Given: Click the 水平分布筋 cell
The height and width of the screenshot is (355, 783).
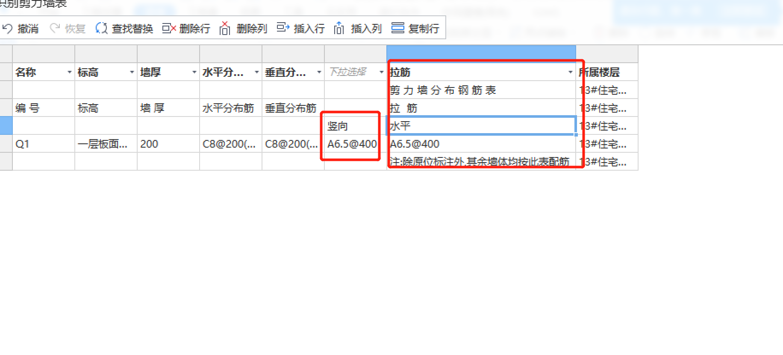Looking at the screenshot, I should click(231, 108).
